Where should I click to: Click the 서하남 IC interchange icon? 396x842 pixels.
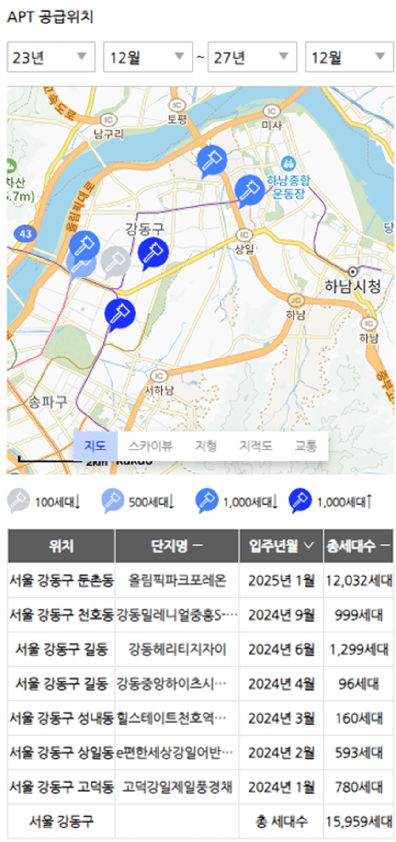158,376
